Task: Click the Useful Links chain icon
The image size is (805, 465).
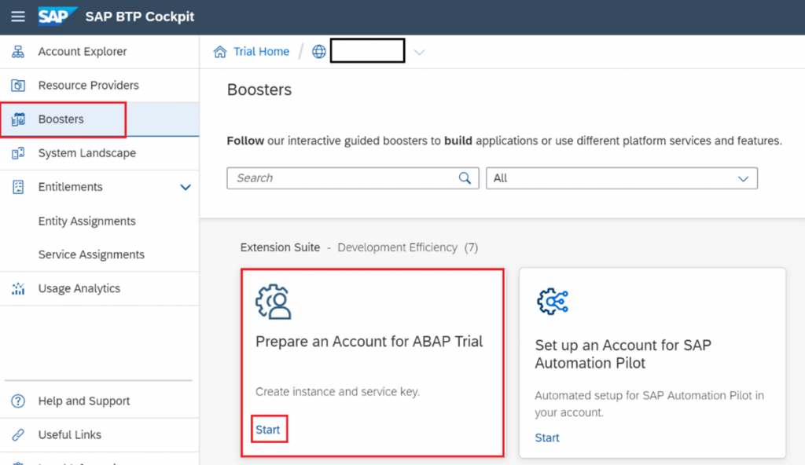Action: (x=18, y=434)
